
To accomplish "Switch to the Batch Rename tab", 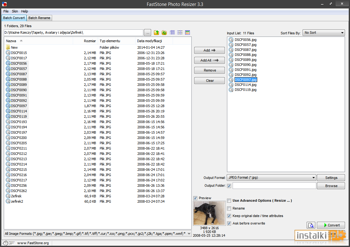I will [39, 18].
